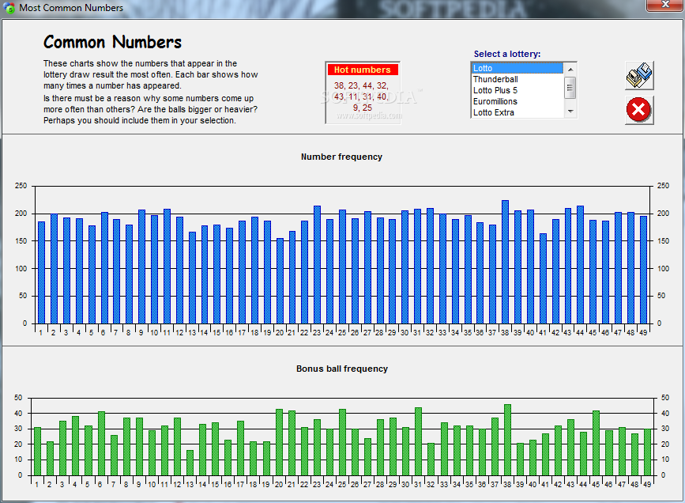The image size is (685, 503).
Task: Click the red "Hot numbers" header
Action: [x=363, y=70]
